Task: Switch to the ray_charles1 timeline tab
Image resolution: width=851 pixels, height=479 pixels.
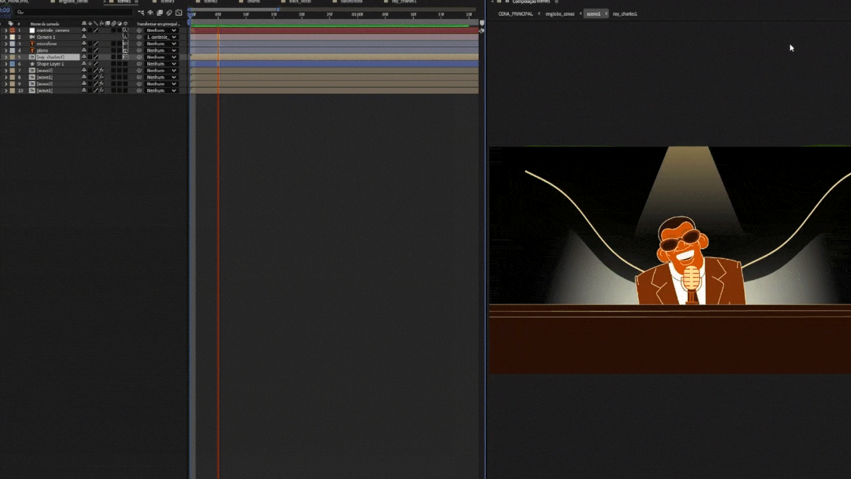Action: pos(404,2)
